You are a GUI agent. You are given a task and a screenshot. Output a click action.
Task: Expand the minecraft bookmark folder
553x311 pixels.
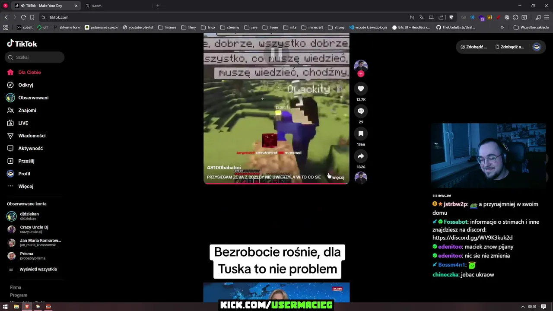tap(312, 27)
